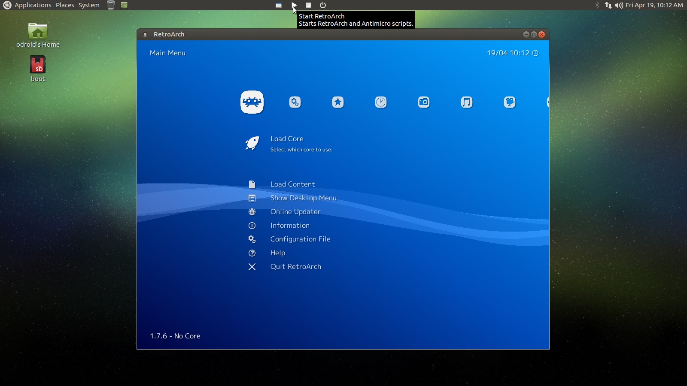Viewport: 687px width, 386px height.
Task: Click the power-off icon in the top panel
Action: click(322, 5)
